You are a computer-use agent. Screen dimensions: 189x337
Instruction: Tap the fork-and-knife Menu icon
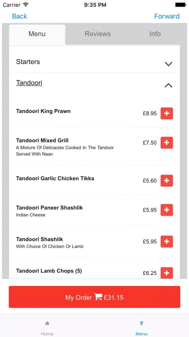click(141, 323)
